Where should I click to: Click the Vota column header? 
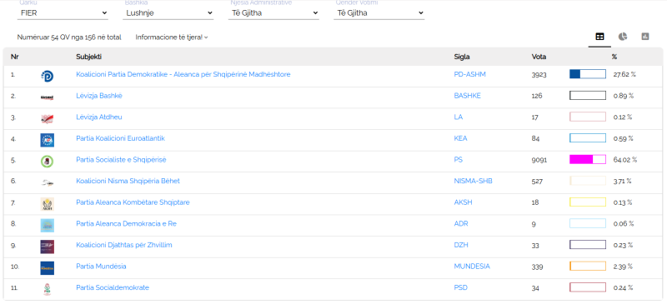coord(539,57)
